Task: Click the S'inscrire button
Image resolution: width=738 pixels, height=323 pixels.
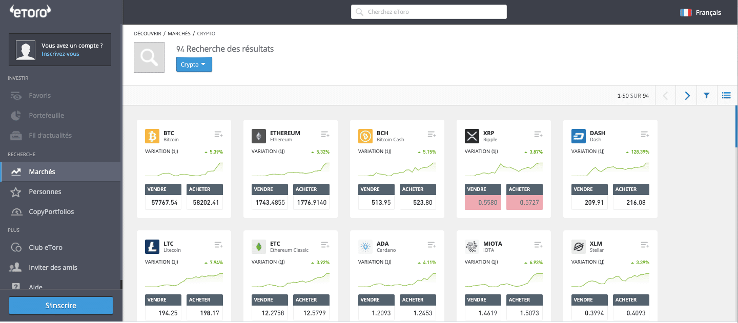Action: pyautogui.click(x=61, y=306)
